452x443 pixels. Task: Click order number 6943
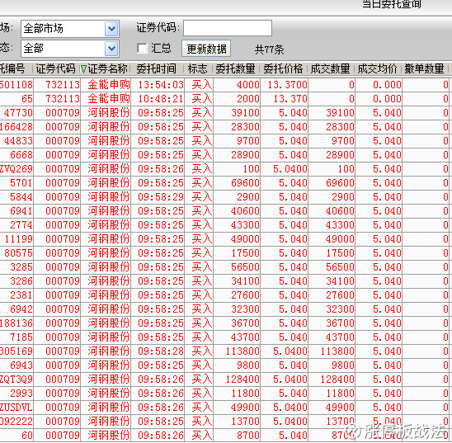tap(21, 365)
